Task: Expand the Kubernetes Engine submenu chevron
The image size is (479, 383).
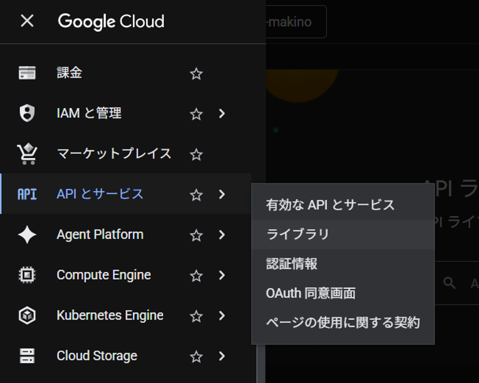Action: 222,315
